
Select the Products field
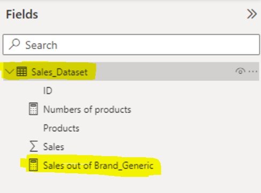(61, 128)
